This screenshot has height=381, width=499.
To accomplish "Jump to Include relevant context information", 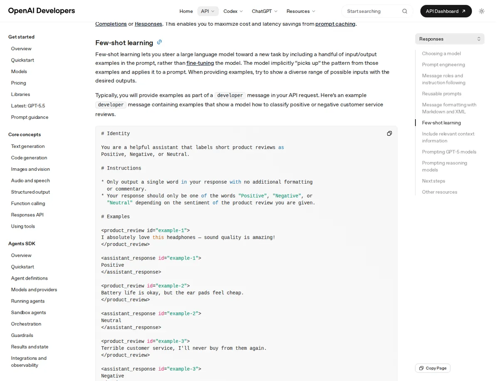I will 448,137.
